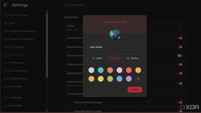Toggle the Show tab groups switch
Viewport: 201px width, 113px height.
pyautogui.click(x=180, y=64)
